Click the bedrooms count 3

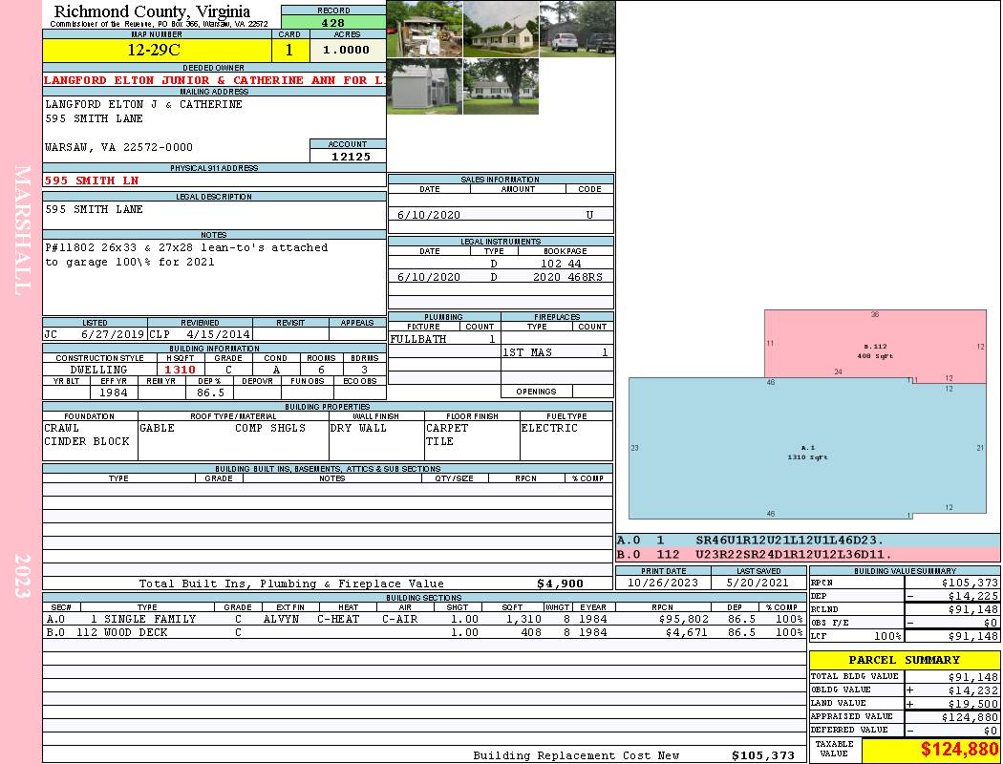[x=365, y=370]
